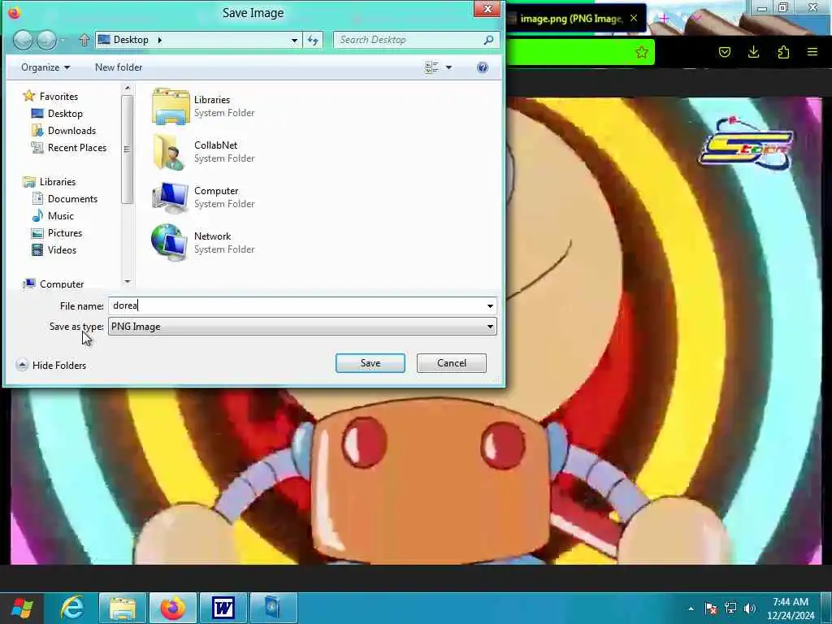Open recent pages dropdown beside navigation arrows
The height and width of the screenshot is (624, 832).
63,41
